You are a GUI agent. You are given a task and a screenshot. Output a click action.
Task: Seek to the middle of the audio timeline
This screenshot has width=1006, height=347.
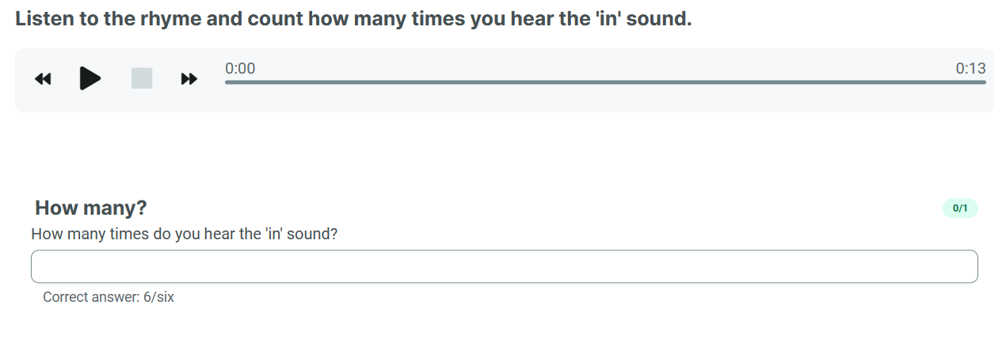tap(605, 82)
